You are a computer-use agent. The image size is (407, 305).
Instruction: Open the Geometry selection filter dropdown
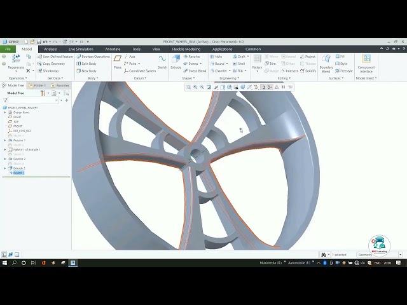[x=400, y=255]
